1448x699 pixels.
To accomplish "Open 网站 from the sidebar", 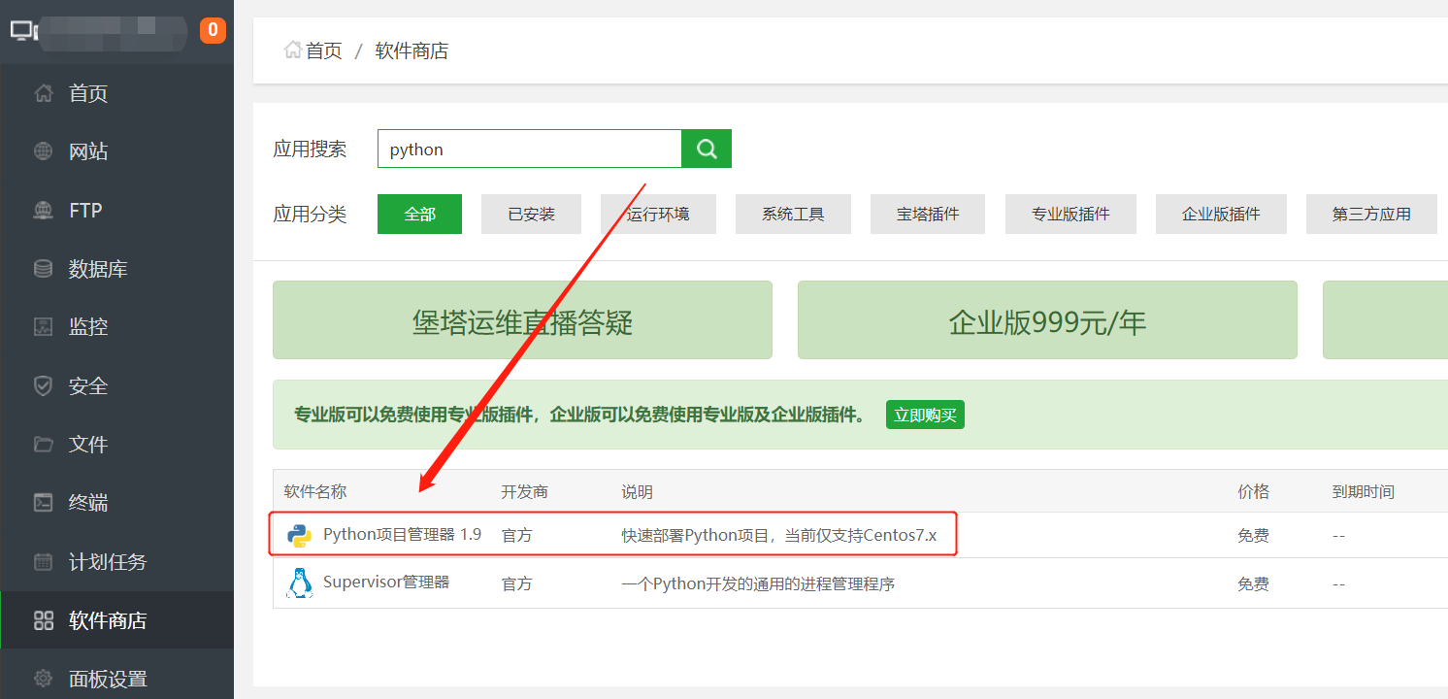I will tap(87, 151).
